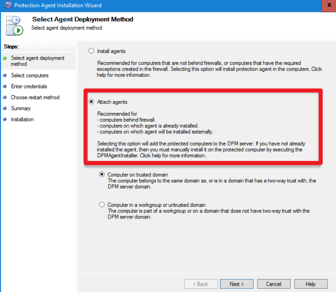Click the bullet beside Installation step
This screenshot has height=292, width=336.
click(x=5, y=119)
